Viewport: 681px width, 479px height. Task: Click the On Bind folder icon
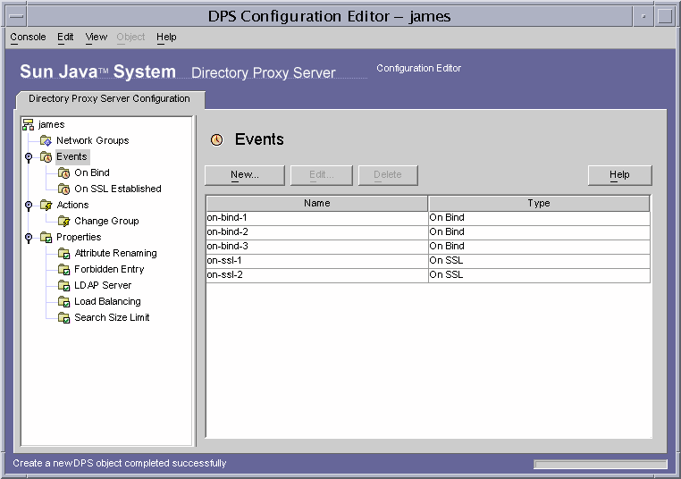tap(63, 172)
